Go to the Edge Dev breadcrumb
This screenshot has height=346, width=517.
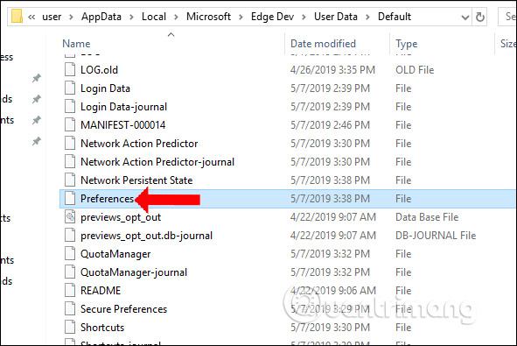[x=272, y=17]
